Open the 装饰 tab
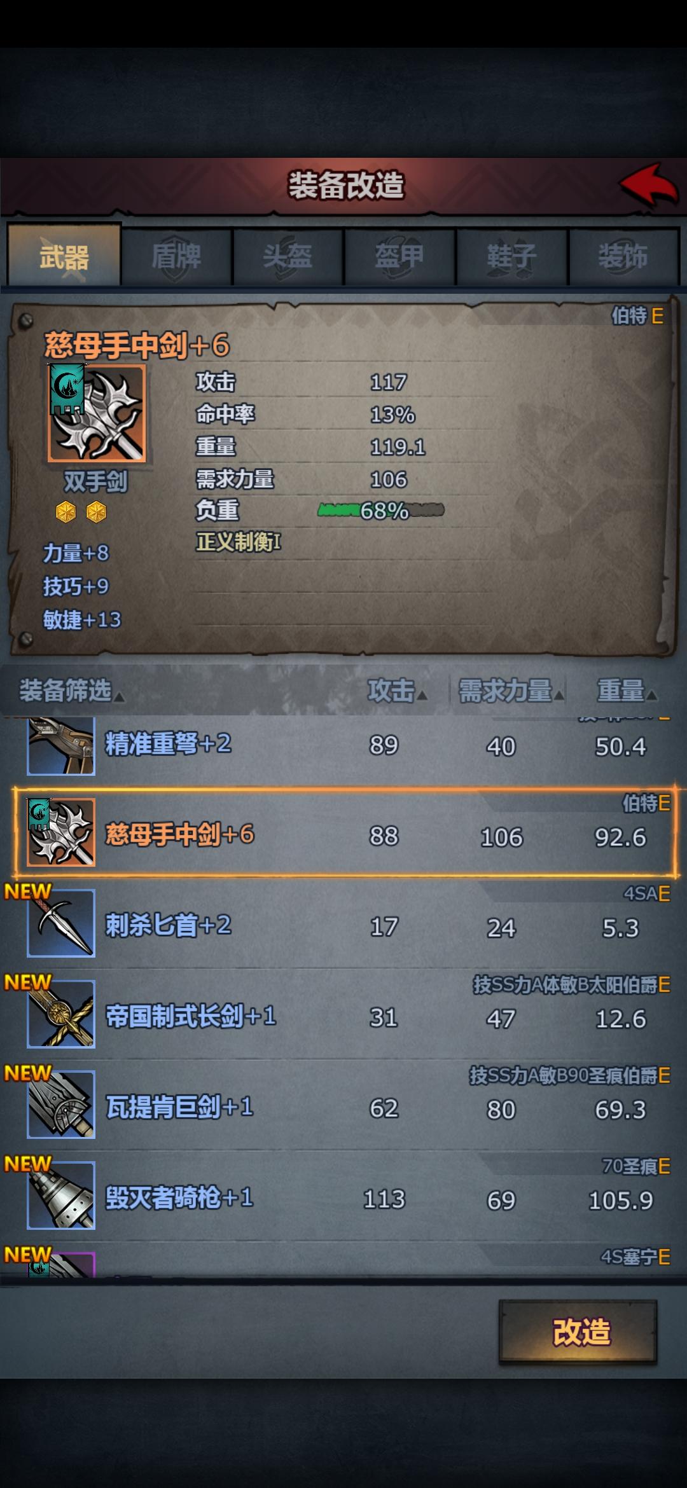687x1488 pixels. (x=623, y=257)
